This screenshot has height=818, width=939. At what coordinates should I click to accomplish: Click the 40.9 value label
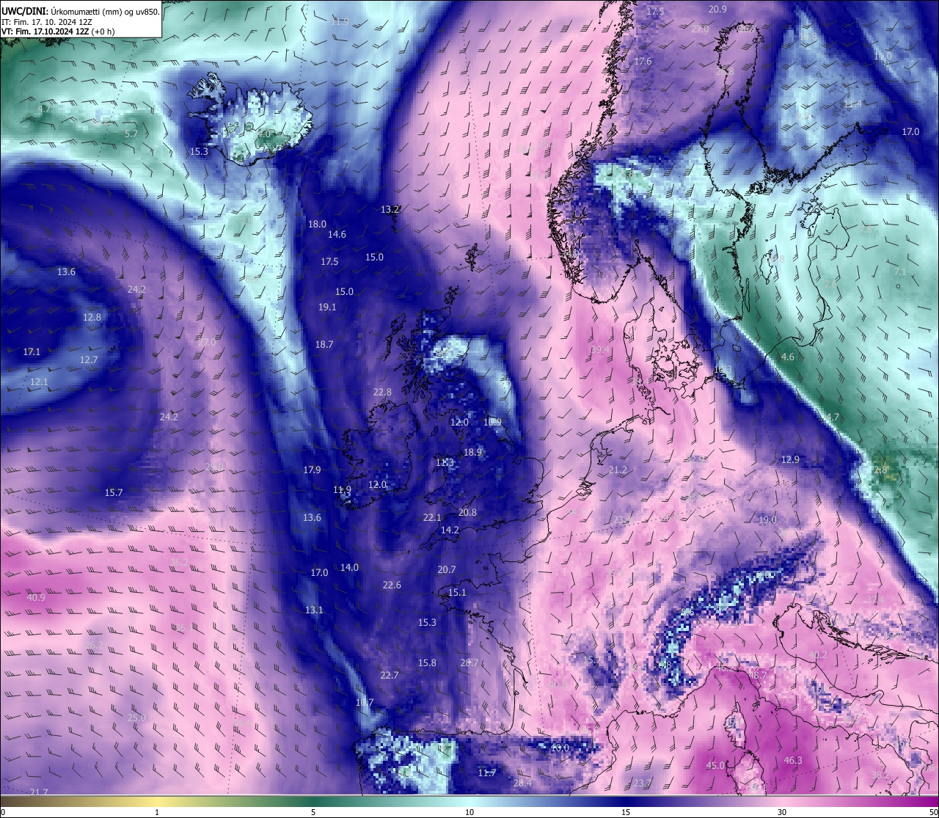pyautogui.click(x=36, y=598)
